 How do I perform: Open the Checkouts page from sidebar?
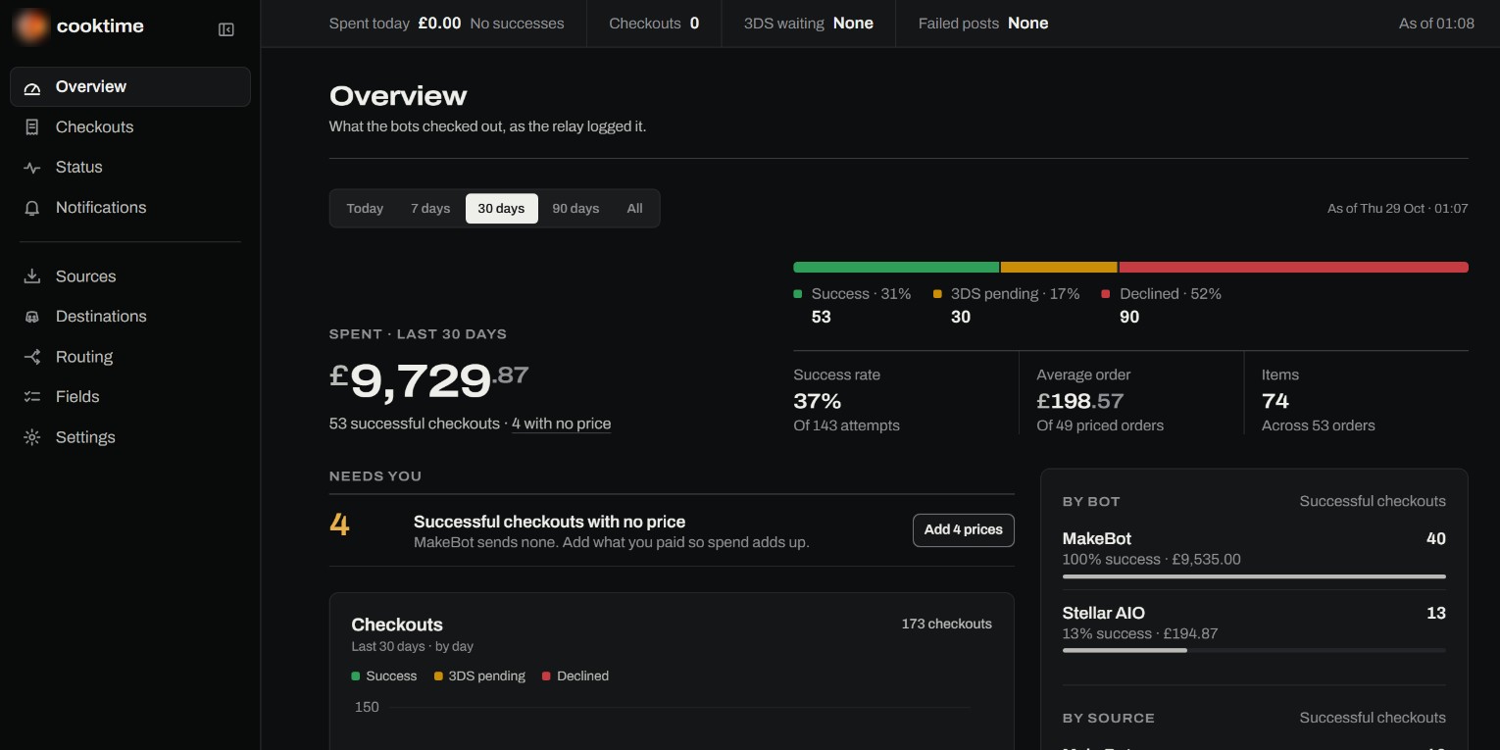click(130, 127)
